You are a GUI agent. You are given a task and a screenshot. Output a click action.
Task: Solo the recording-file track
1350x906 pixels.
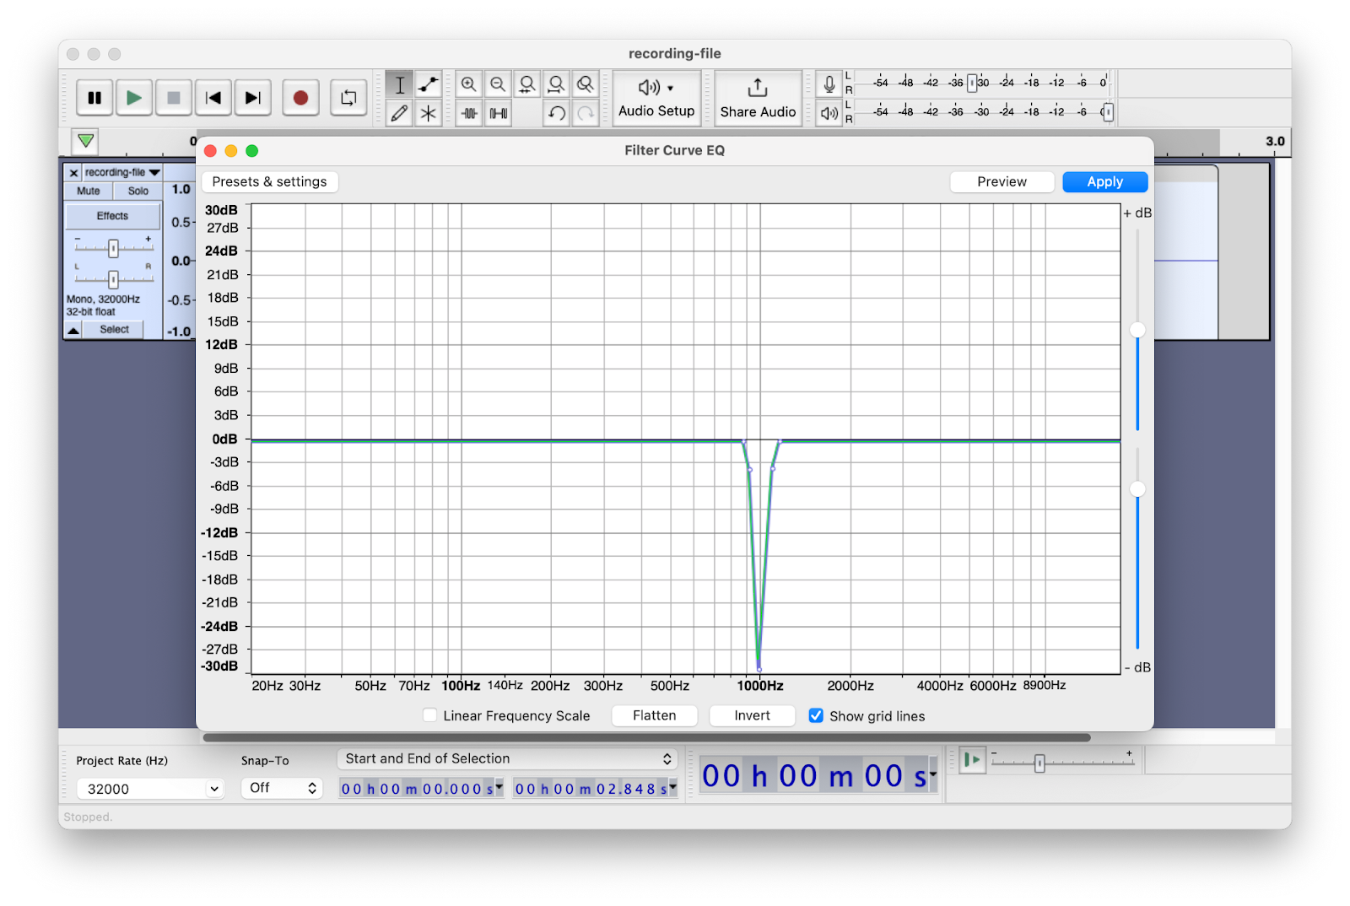tap(138, 191)
